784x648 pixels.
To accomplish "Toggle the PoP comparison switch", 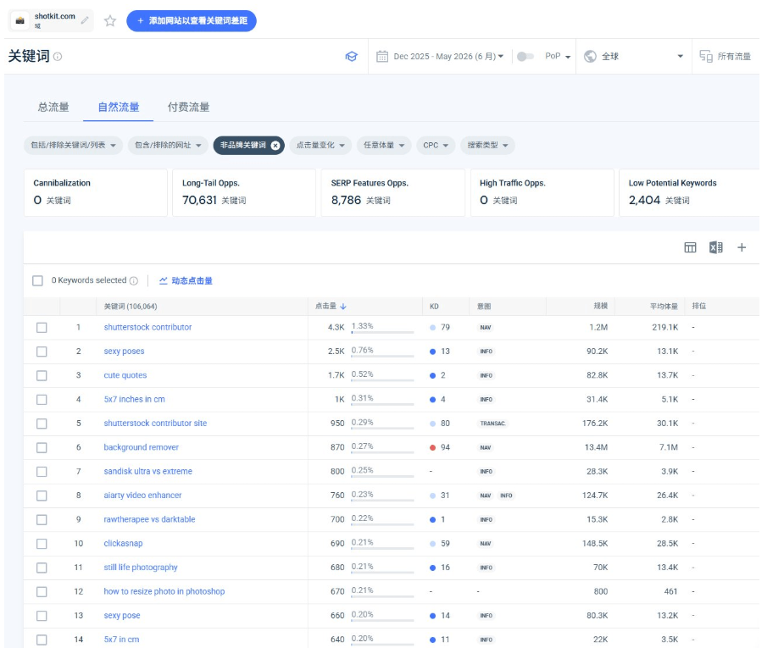I will pos(525,57).
